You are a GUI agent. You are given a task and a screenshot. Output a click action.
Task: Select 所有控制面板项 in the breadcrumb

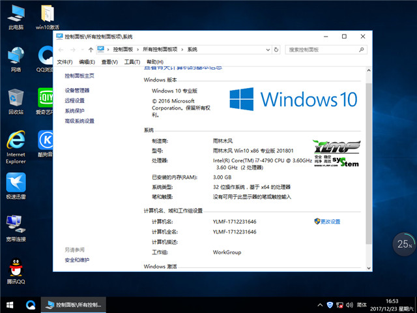[x=160, y=50]
